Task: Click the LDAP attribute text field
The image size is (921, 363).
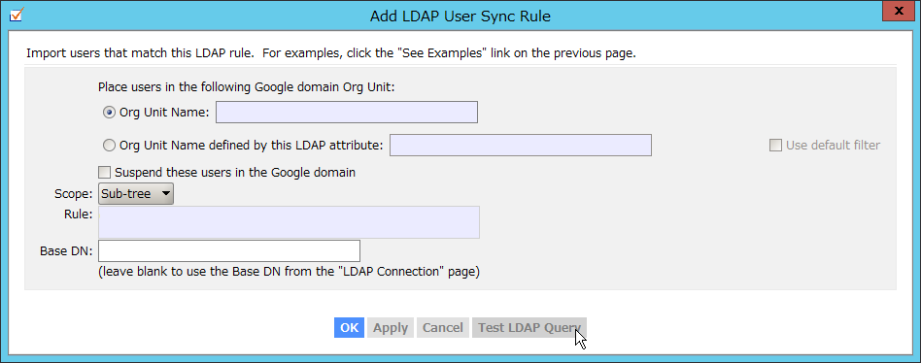Action: pyautogui.click(x=521, y=145)
